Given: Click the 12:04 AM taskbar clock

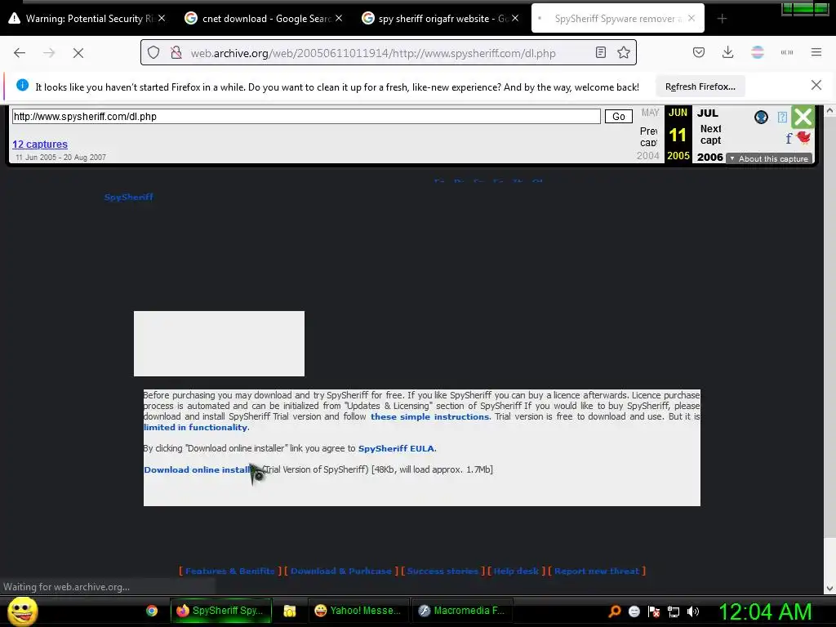Looking at the screenshot, I should (x=765, y=611).
